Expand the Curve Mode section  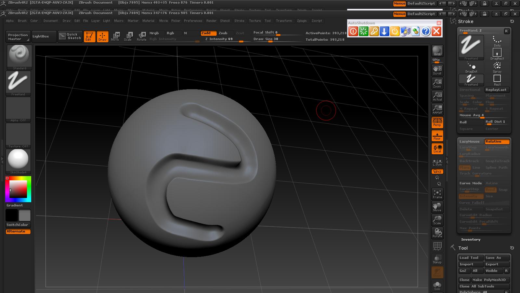(x=471, y=183)
